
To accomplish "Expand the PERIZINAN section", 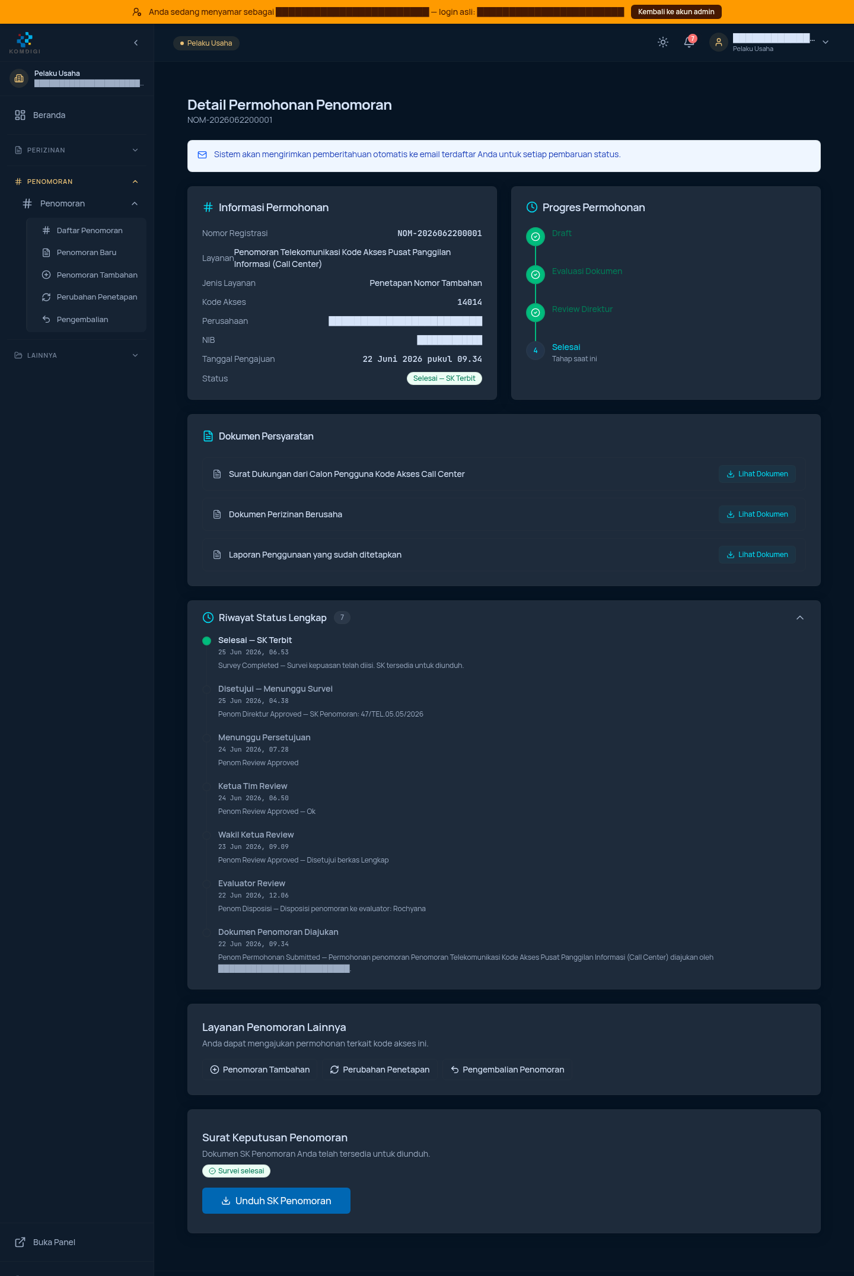I will 77,150.
